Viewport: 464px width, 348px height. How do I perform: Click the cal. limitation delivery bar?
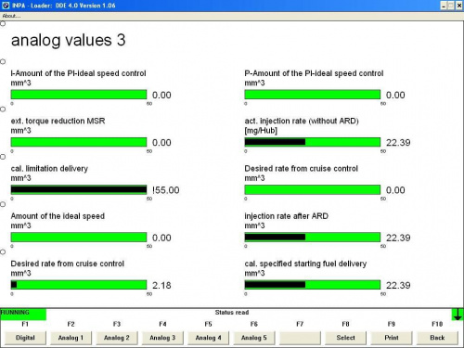pyautogui.click(x=79, y=189)
